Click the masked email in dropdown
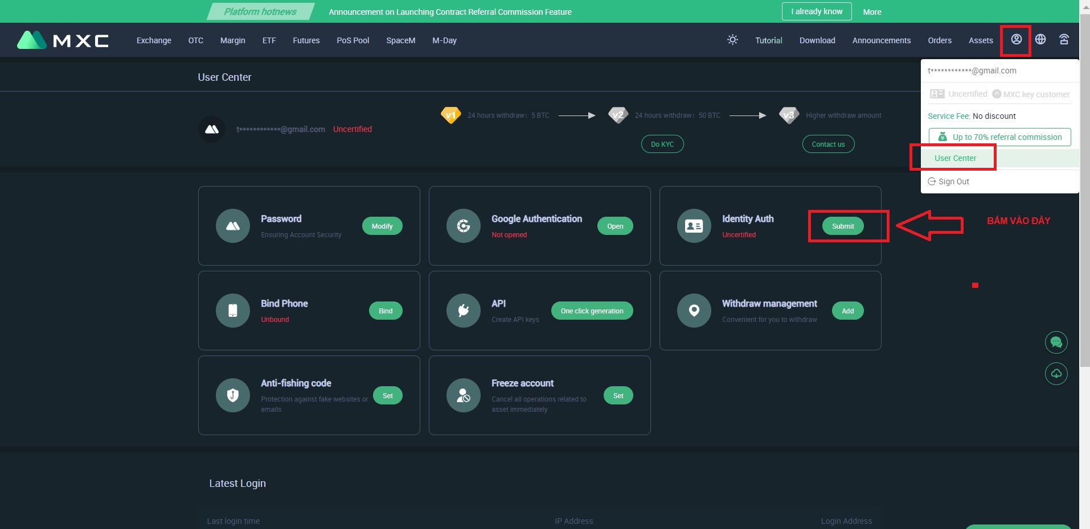Screen dimensions: 1090x529 click(x=972, y=71)
